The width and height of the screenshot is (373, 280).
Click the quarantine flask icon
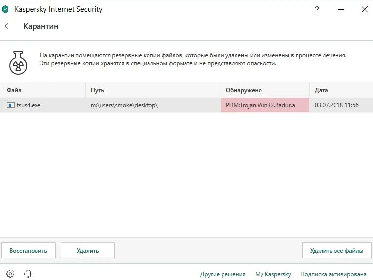[x=17, y=61]
